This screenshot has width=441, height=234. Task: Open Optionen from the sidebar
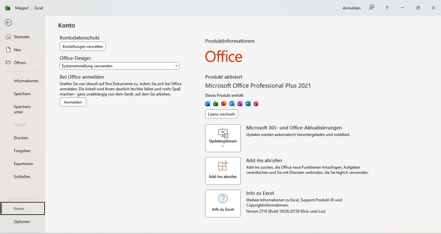click(x=22, y=221)
